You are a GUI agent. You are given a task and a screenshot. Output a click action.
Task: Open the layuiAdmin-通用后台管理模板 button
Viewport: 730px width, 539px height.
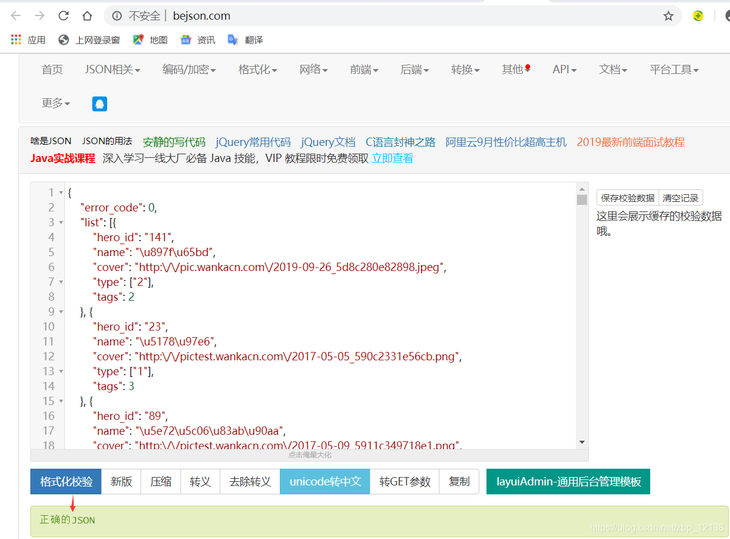pyautogui.click(x=568, y=482)
